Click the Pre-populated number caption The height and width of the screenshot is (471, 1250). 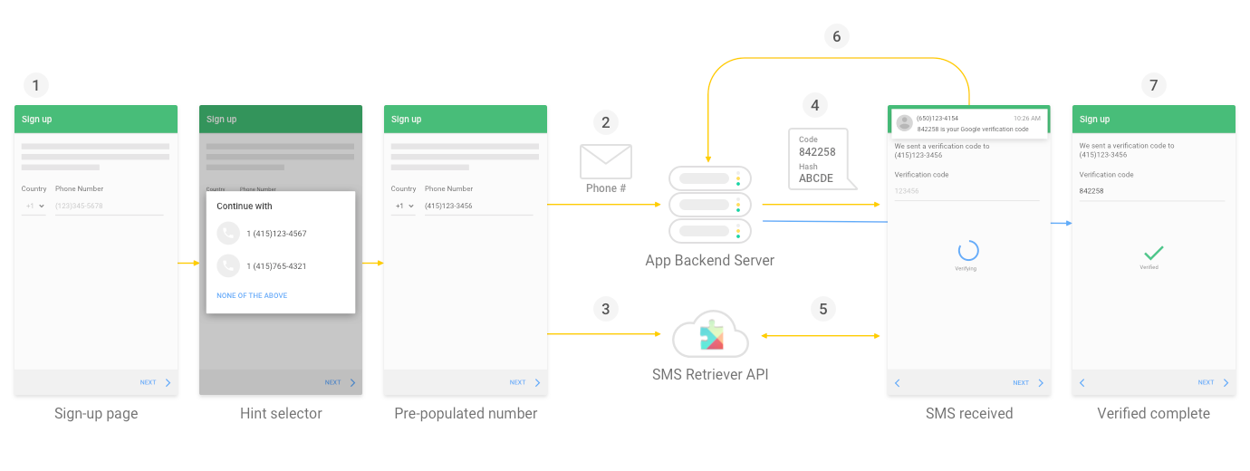point(466,414)
